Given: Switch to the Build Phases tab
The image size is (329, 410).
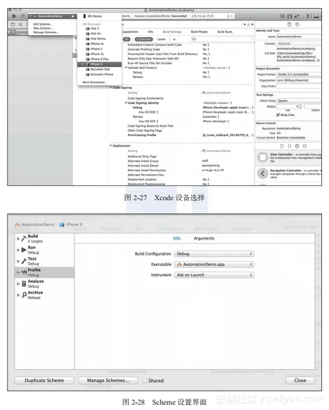Looking at the screenshot, I should (199, 32).
